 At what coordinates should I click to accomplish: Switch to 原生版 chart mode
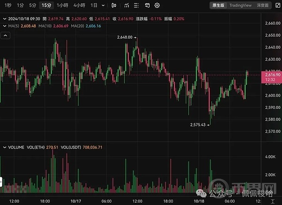point(219,5)
